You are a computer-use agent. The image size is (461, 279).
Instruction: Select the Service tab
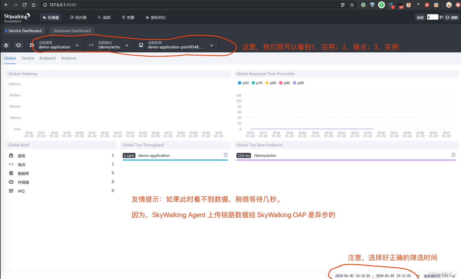[x=27, y=58]
